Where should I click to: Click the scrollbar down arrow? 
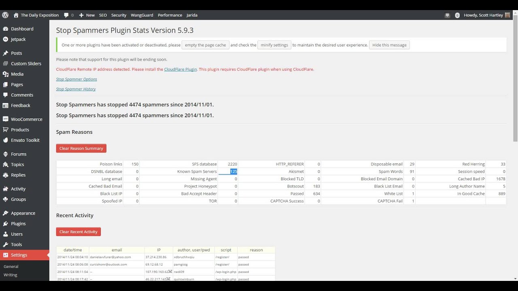515,278
